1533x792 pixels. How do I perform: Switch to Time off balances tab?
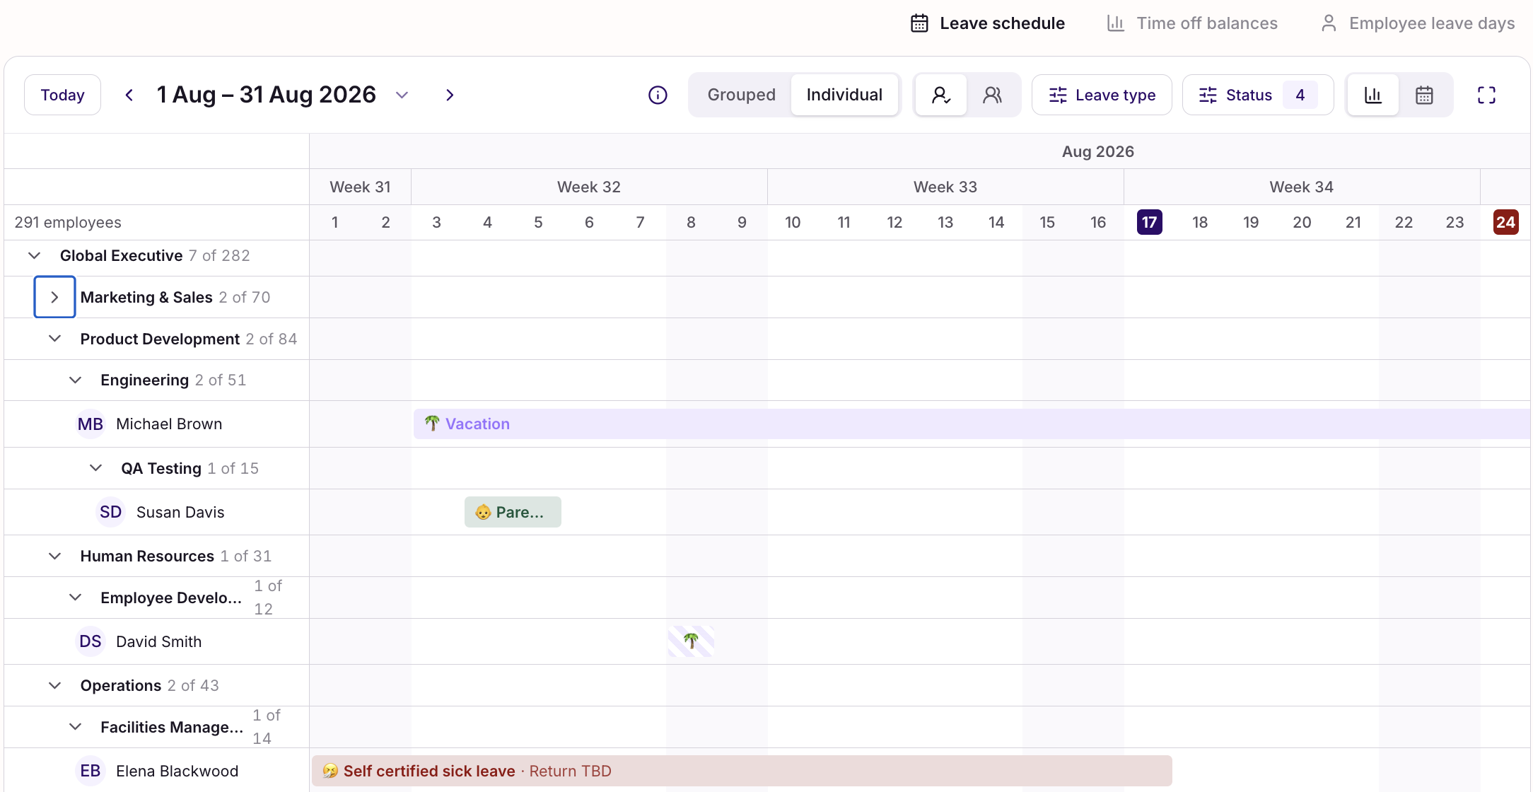1192,23
